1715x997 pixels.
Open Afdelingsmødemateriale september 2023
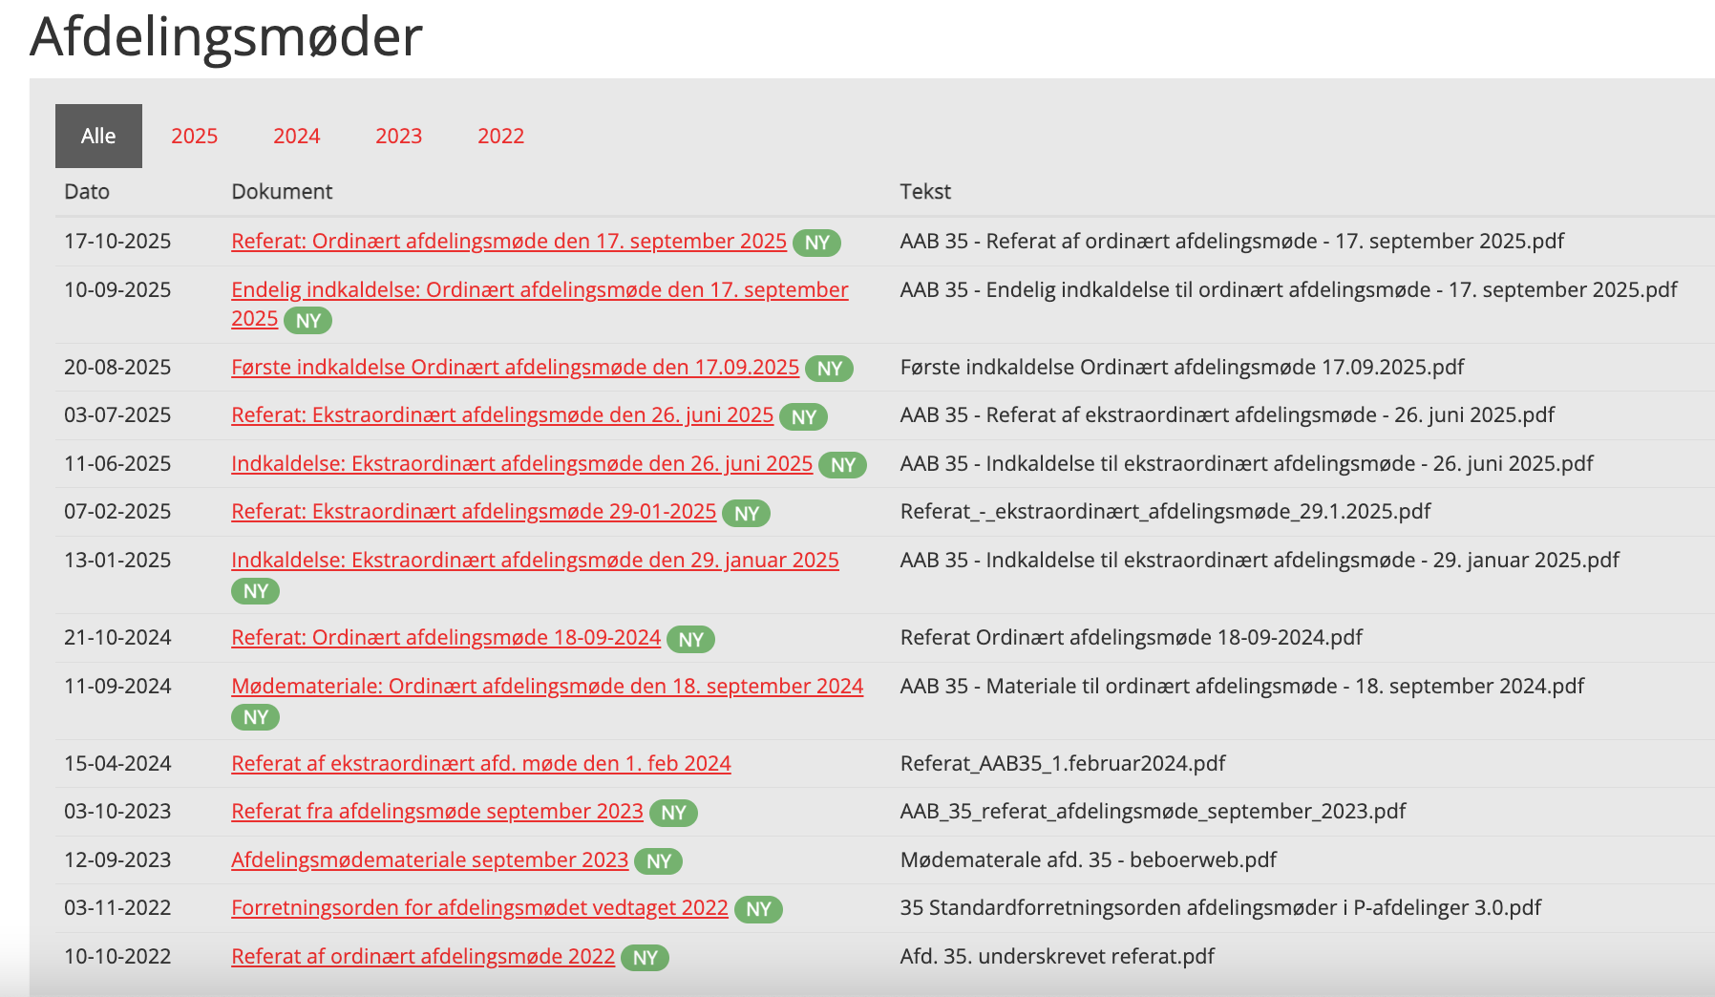[x=429, y=860]
